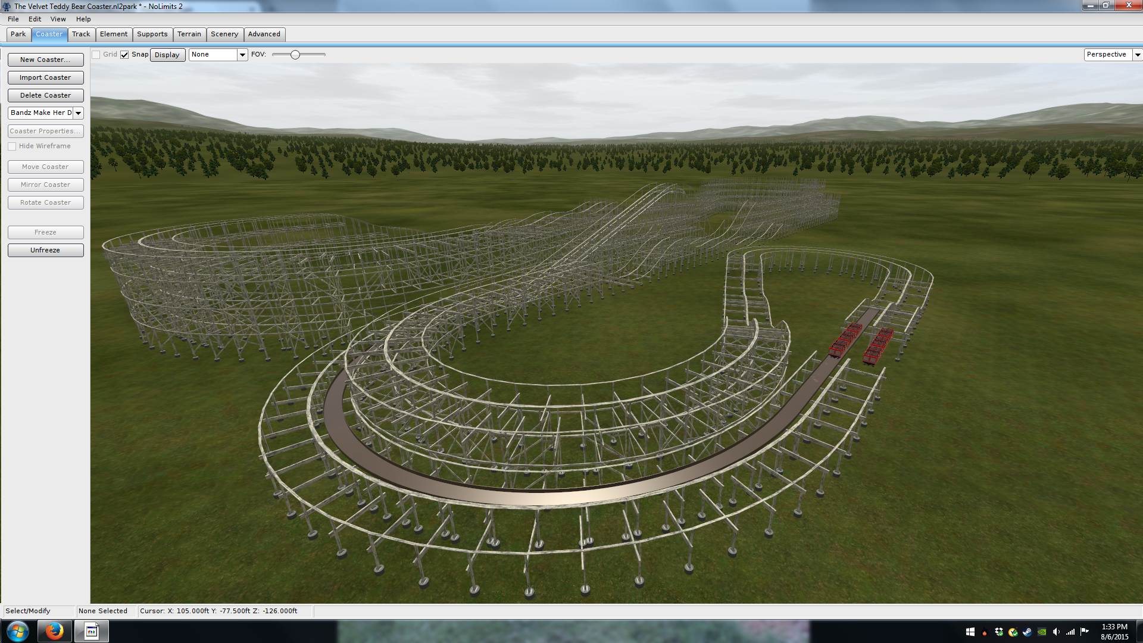Switch to the Supports tab
The image size is (1143, 643).
(152, 35)
